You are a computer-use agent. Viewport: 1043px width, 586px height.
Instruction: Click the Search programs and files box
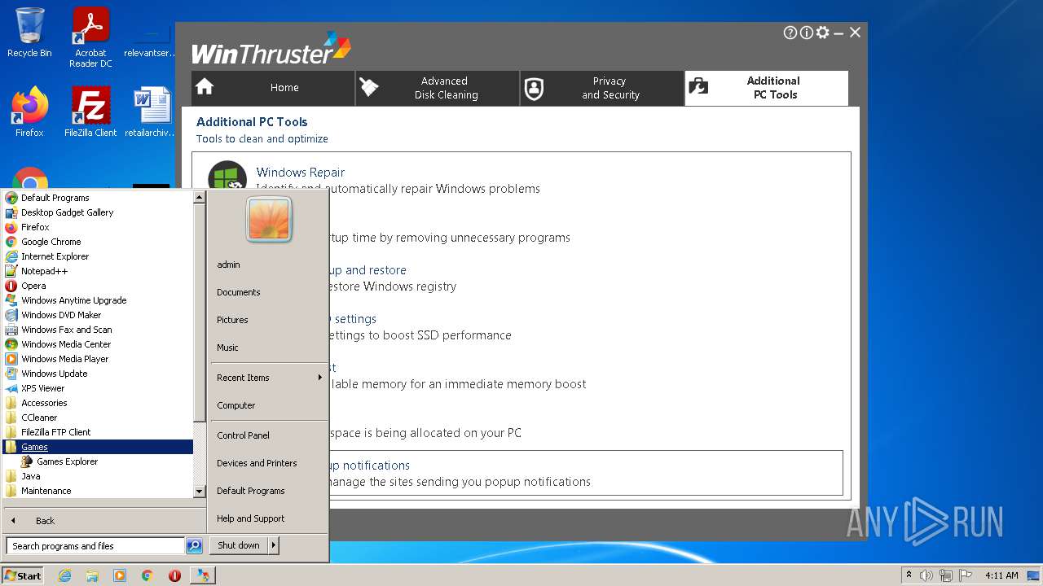[95, 546]
